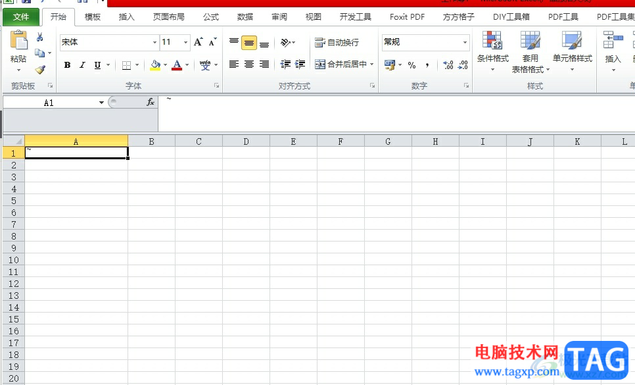Click Name Box showing A1
Image resolution: width=635 pixels, height=385 pixels.
pyautogui.click(x=50, y=103)
